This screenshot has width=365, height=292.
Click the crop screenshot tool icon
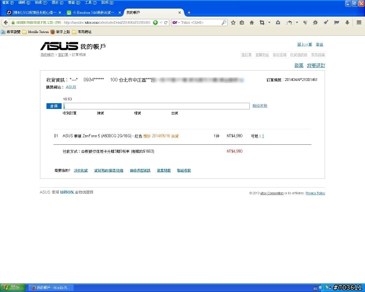pos(262,23)
